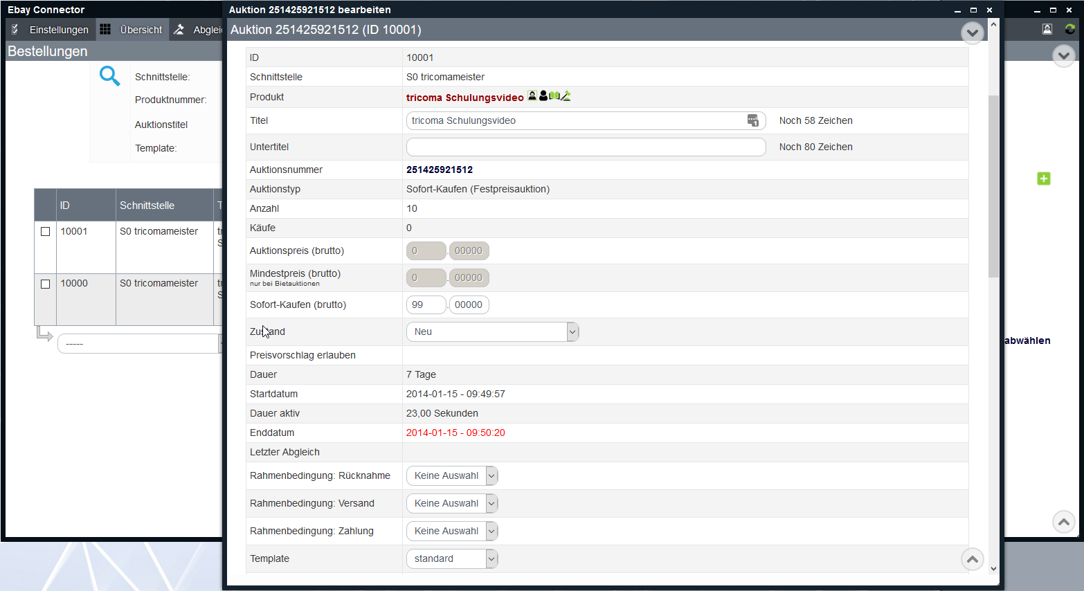Click the arrow icon below the orders table checkboxes
The width and height of the screenshot is (1084, 591).
44,334
